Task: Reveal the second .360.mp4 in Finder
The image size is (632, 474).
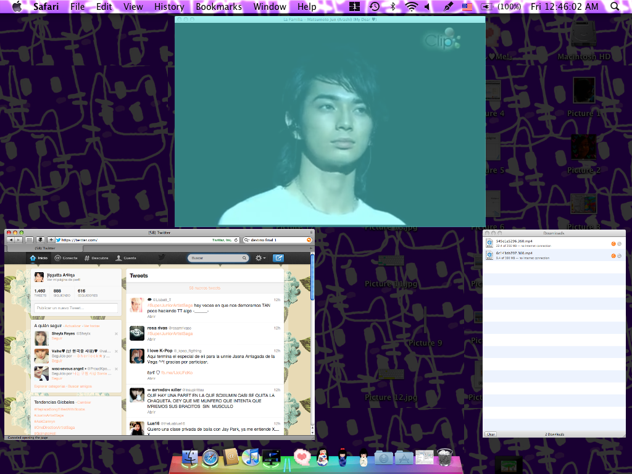Action: pyautogui.click(x=620, y=256)
